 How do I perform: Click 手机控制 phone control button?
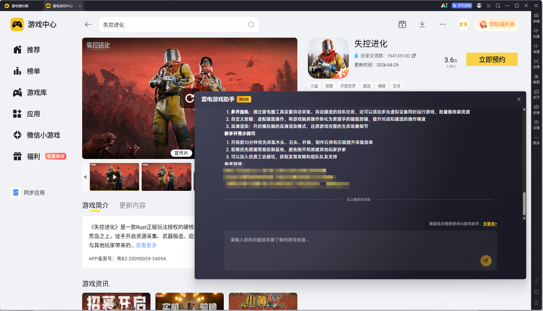click(462, 6)
